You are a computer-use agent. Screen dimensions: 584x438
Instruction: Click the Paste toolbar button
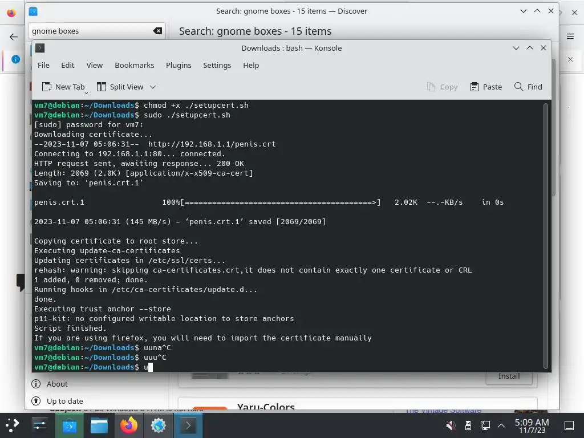(x=486, y=87)
